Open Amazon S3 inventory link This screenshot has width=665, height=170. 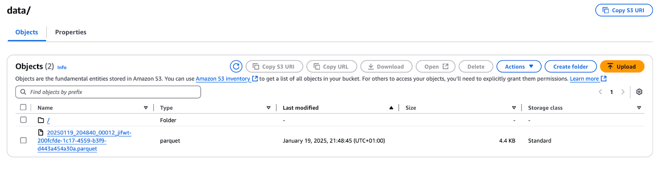coord(223,79)
